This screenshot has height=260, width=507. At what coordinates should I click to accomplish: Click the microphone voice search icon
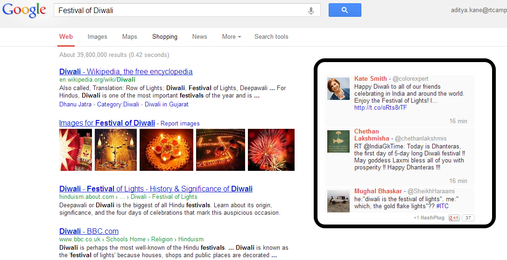click(311, 11)
